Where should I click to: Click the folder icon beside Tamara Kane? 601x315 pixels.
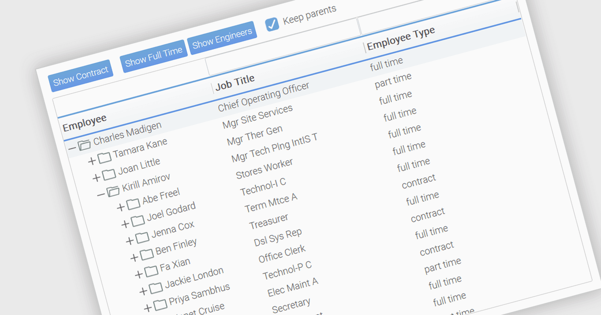tap(104, 158)
